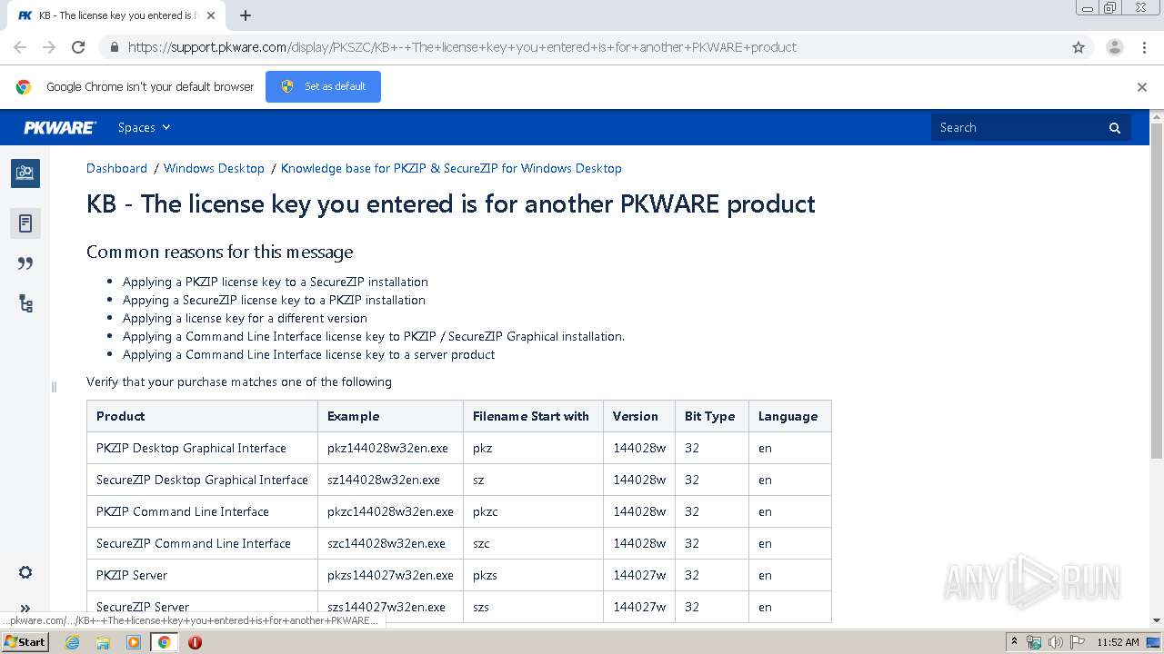The image size is (1164, 654).
Task: Click the Pages icon in left sidebar
Action: [x=25, y=223]
